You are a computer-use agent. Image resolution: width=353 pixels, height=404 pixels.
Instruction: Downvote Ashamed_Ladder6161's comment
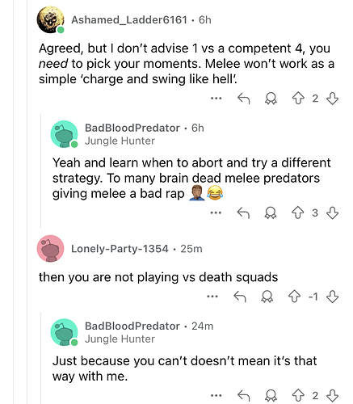point(333,99)
